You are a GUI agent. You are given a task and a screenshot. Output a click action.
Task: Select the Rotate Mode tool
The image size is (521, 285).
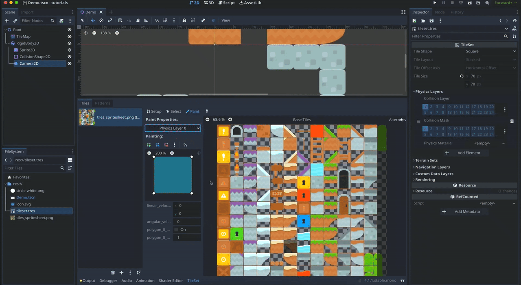(x=101, y=20)
